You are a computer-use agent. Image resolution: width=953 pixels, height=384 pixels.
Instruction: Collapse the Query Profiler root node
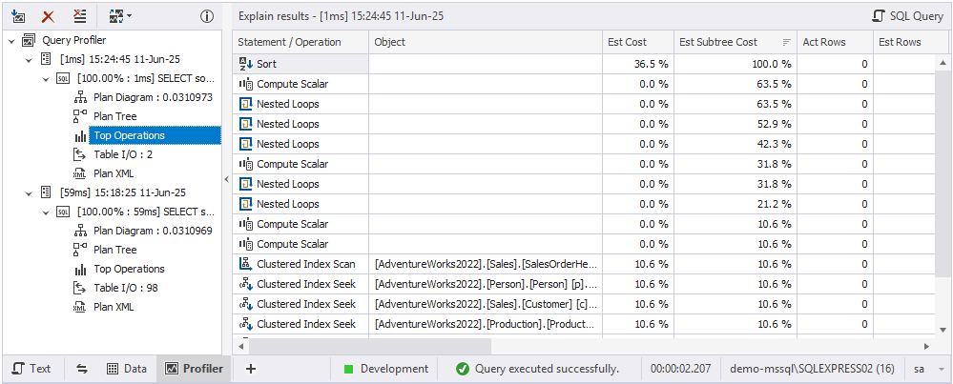coord(10,41)
